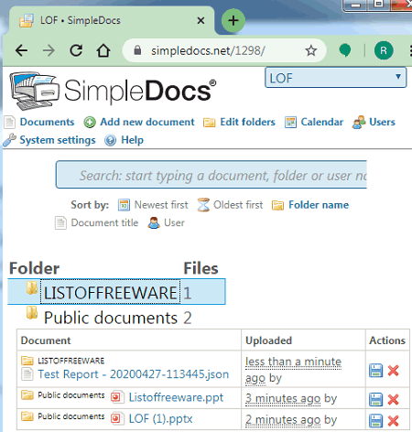Go to browser home page icon
The width and height of the screenshot is (412, 432).
tap(103, 50)
